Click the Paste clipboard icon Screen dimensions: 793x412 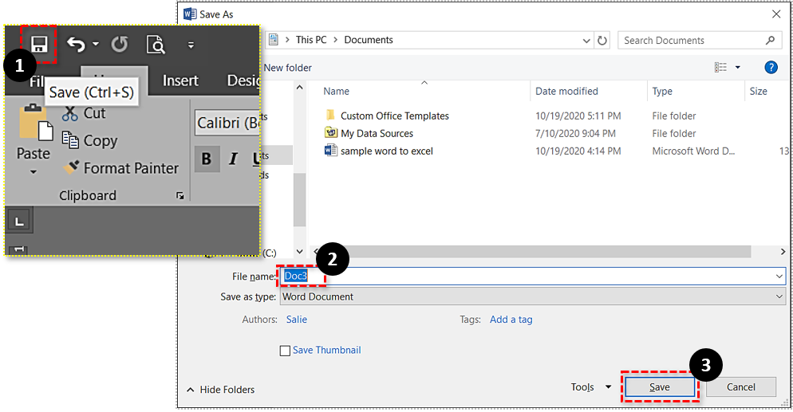click(35, 122)
